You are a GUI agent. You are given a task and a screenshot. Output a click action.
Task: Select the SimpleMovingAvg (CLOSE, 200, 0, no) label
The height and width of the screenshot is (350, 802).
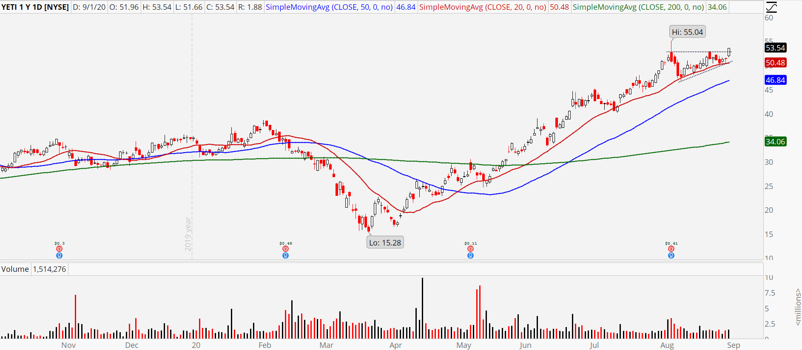point(638,7)
